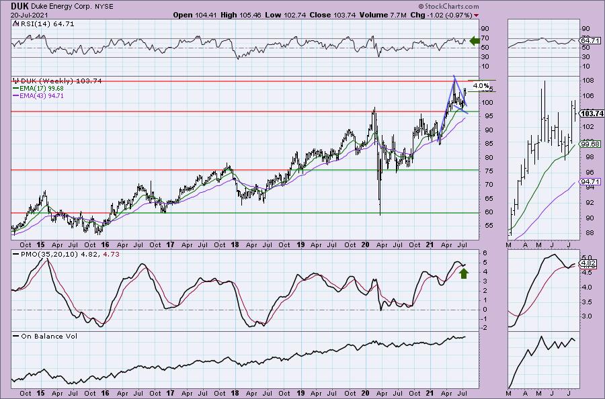Click the green EMA(17) line swatch
Viewport: 605px width, 399px height.
(x=16, y=88)
